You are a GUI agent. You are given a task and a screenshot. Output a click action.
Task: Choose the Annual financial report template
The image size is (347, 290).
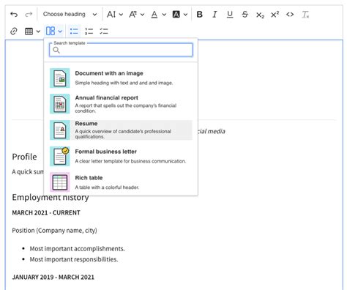point(121,104)
